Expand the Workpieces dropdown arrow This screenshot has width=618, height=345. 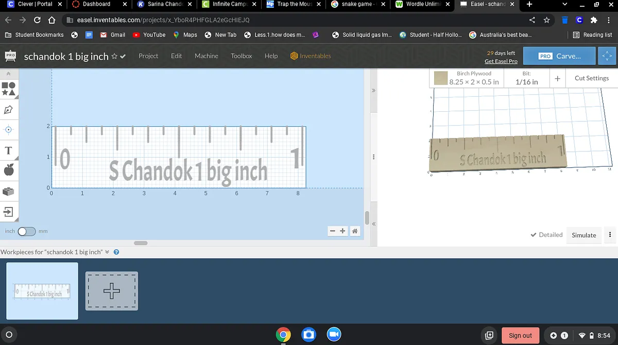click(x=107, y=252)
